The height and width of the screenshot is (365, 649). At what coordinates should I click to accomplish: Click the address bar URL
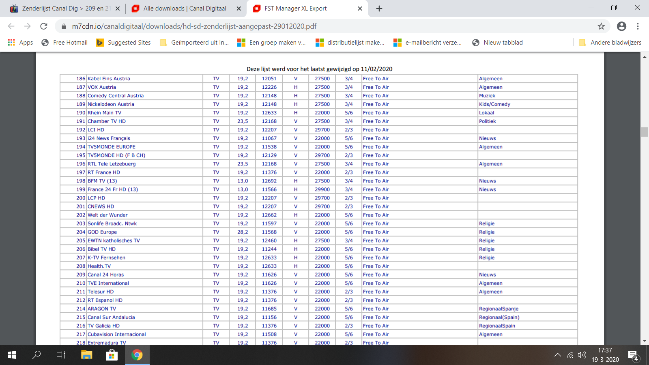point(194,26)
